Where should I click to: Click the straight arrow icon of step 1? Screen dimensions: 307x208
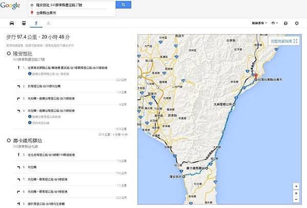click(x=18, y=67)
